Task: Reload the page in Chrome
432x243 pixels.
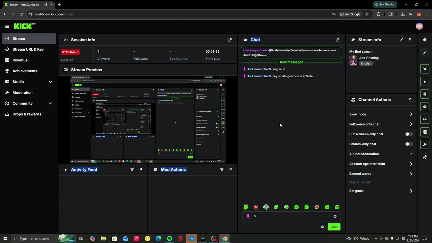Action: [x=21, y=14]
